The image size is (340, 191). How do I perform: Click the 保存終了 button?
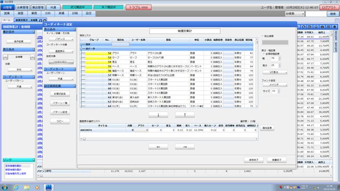[254, 160]
